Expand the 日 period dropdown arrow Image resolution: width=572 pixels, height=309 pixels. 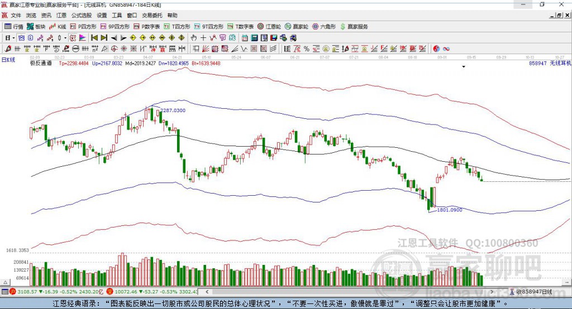point(13,38)
